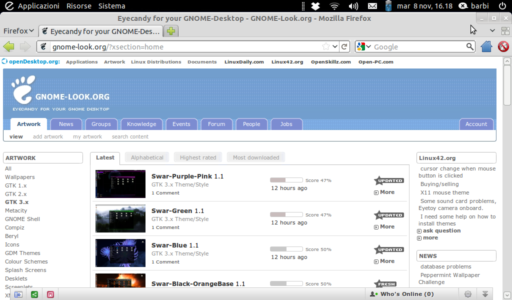Expand More for Swar-Purple-Pink
Viewport: 512px width, 300px height.
coord(384,192)
